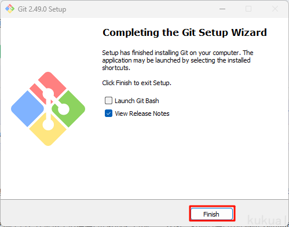Click the green tile of the Git logo
Image resolution: width=289 pixels, height=227 pixels.
(69, 109)
